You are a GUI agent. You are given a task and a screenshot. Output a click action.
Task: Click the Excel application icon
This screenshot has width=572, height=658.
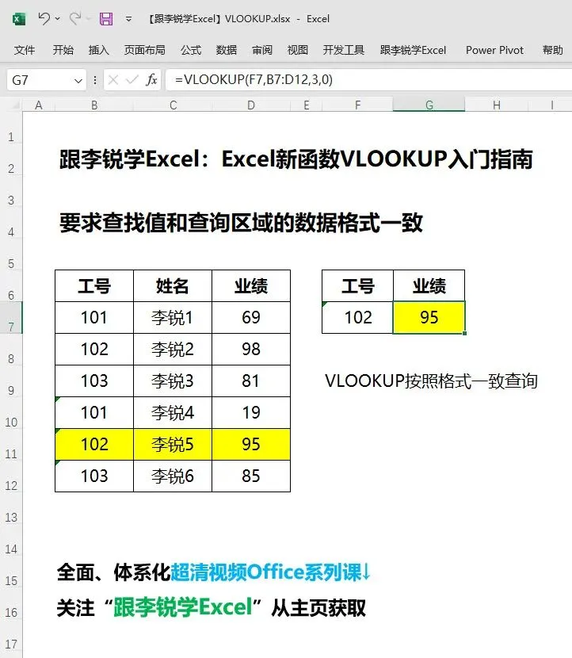(x=19, y=19)
